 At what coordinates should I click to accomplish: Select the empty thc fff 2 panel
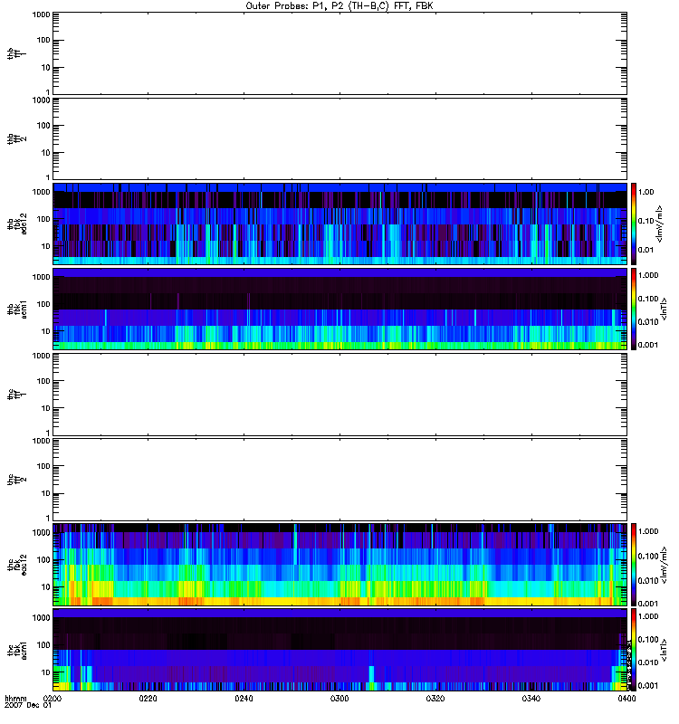click(339, 479)
